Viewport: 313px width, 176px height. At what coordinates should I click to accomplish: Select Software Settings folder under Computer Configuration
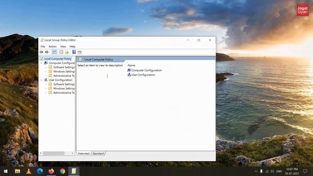point(64,67)
